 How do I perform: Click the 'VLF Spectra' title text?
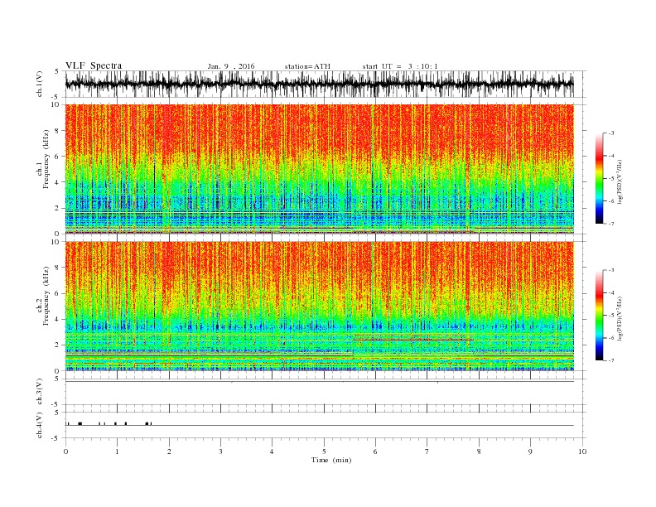pos(94,65)
